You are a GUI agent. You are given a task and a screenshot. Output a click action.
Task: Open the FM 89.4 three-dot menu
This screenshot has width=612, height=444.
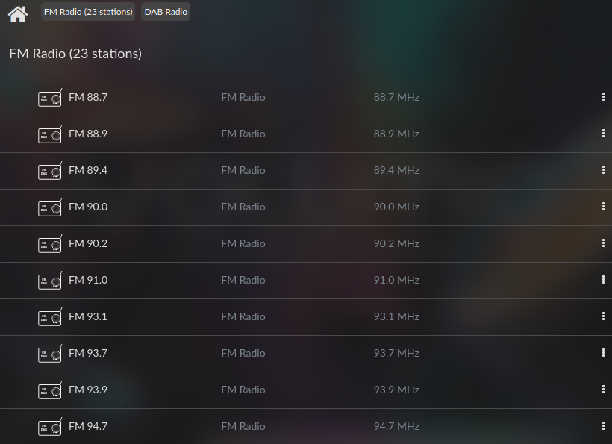click(603, 170)
